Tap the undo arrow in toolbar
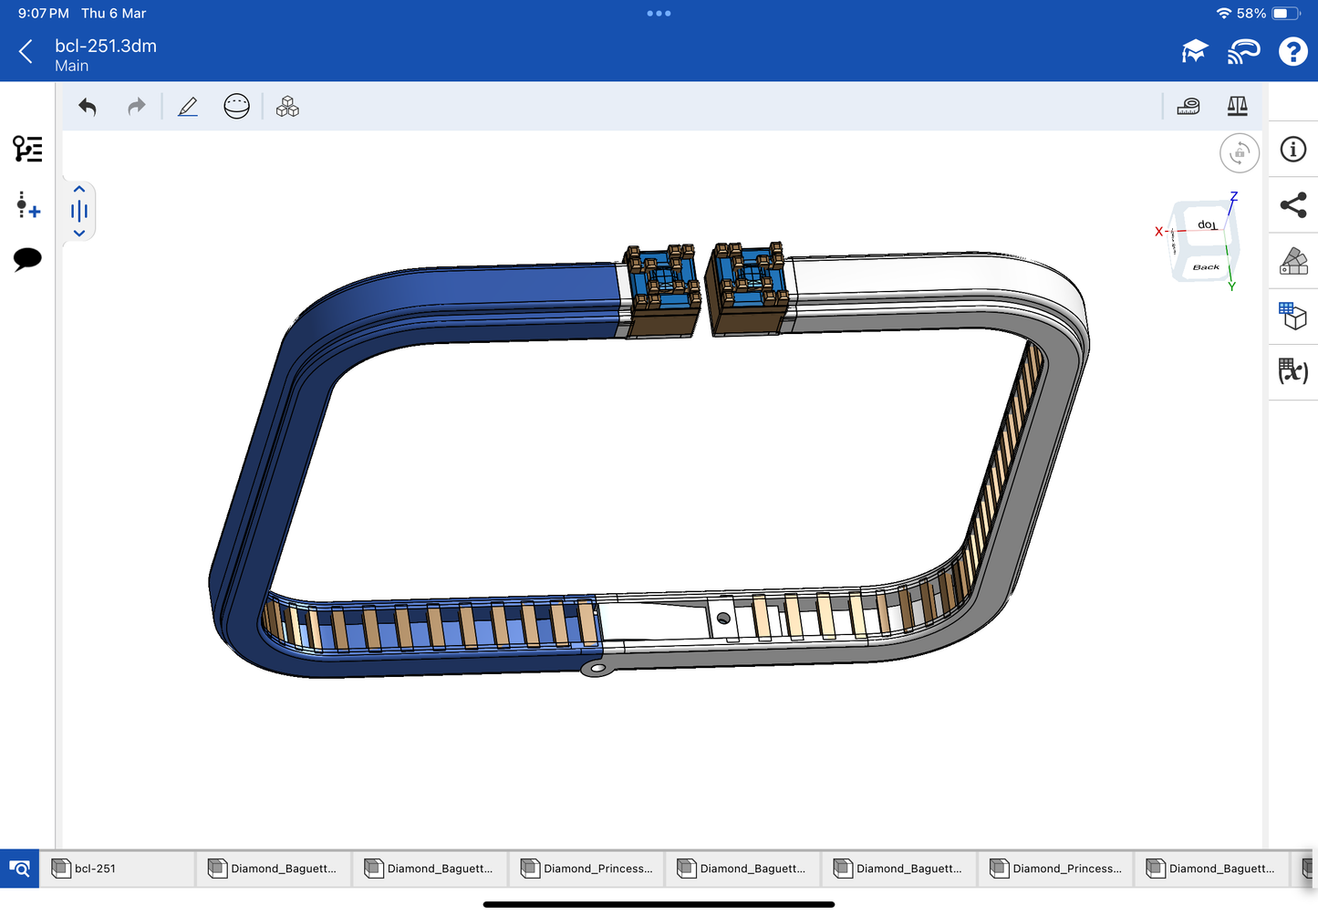This screenshot has height=916, width=1318. click(x=88, y=107)
